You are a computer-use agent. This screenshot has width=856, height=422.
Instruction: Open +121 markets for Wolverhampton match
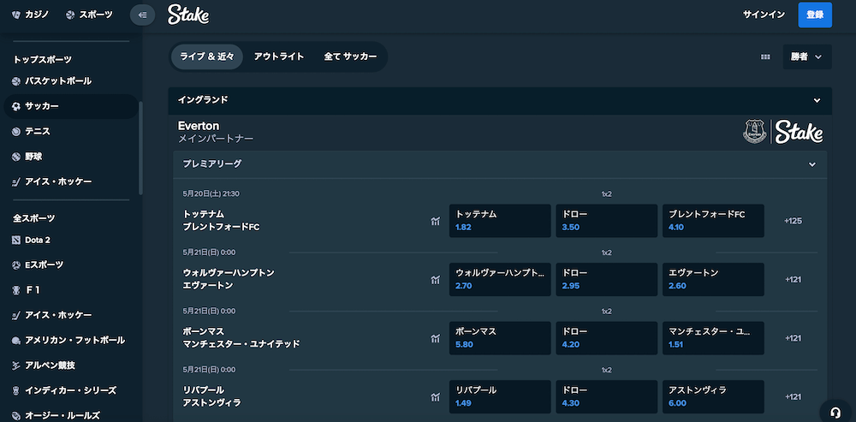click(793, 280)
